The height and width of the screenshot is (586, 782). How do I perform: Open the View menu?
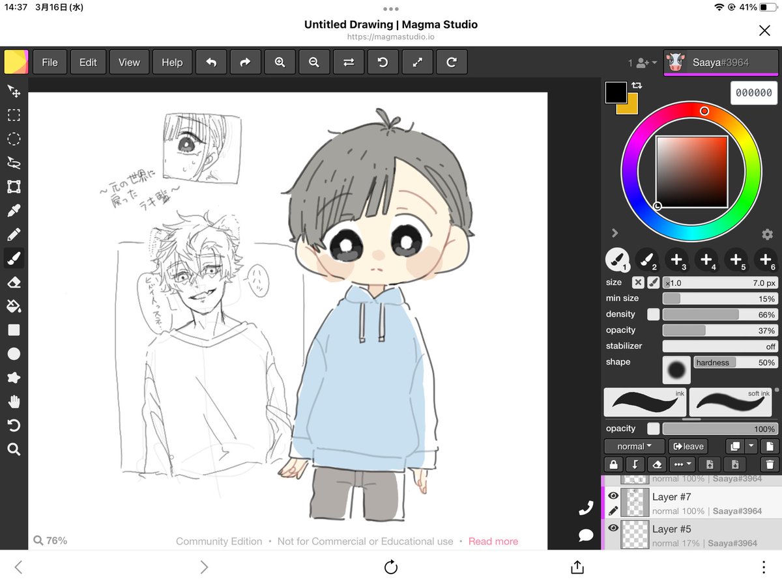pos(129,63)
